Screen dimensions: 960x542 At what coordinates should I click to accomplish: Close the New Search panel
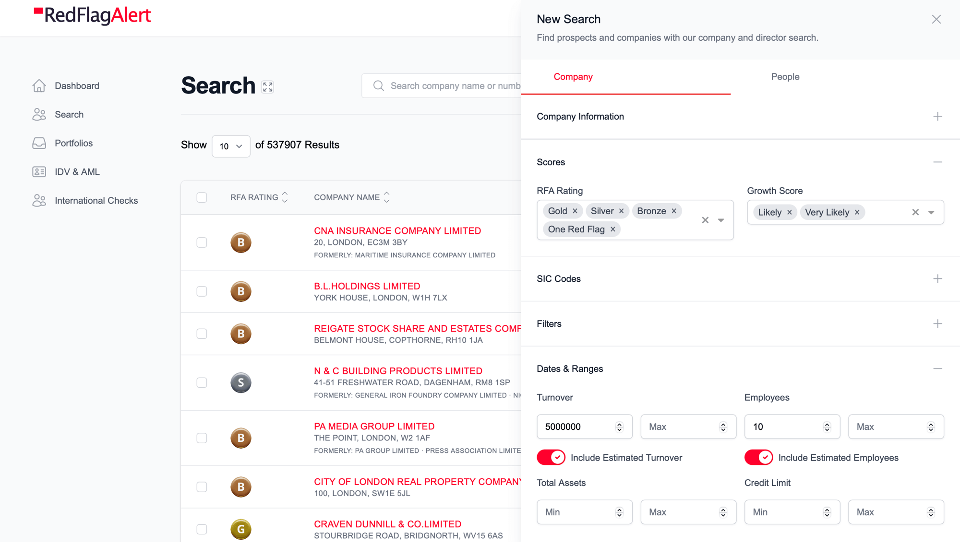(x=936, y=19)
